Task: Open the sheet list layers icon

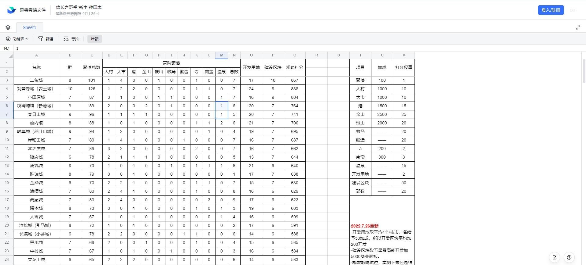Action: tap(8, 27)
